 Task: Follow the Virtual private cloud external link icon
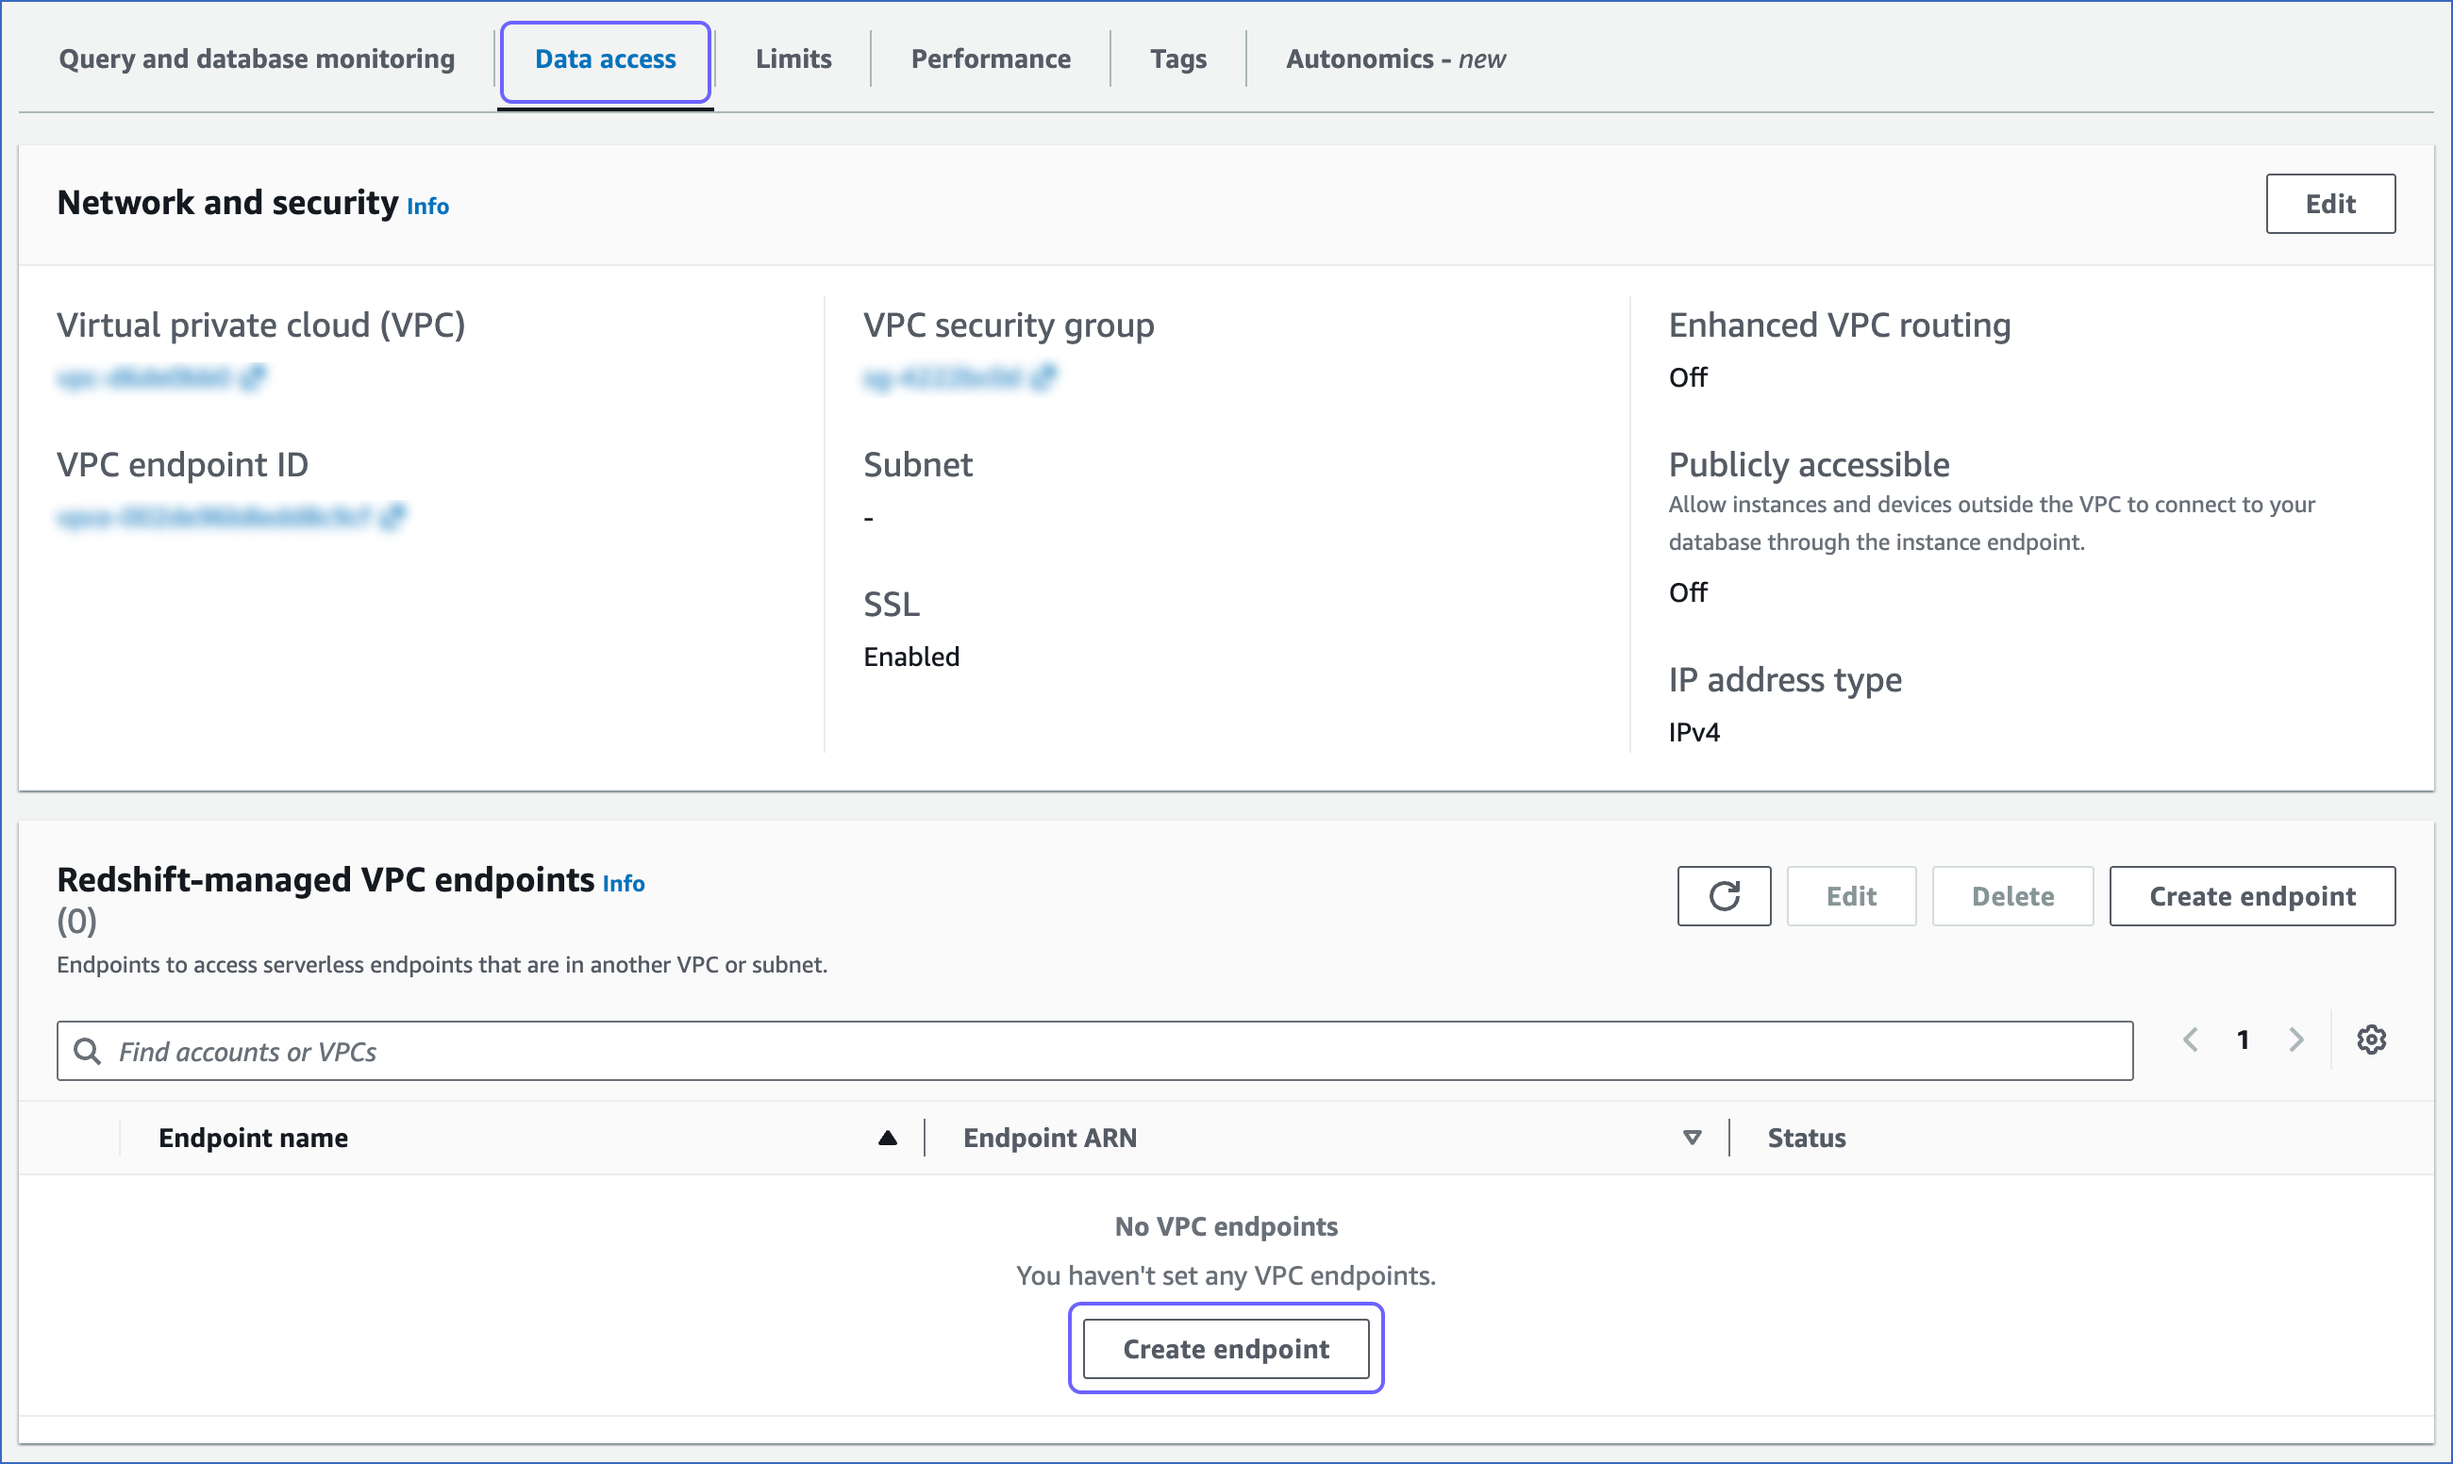tap(257, 377)
